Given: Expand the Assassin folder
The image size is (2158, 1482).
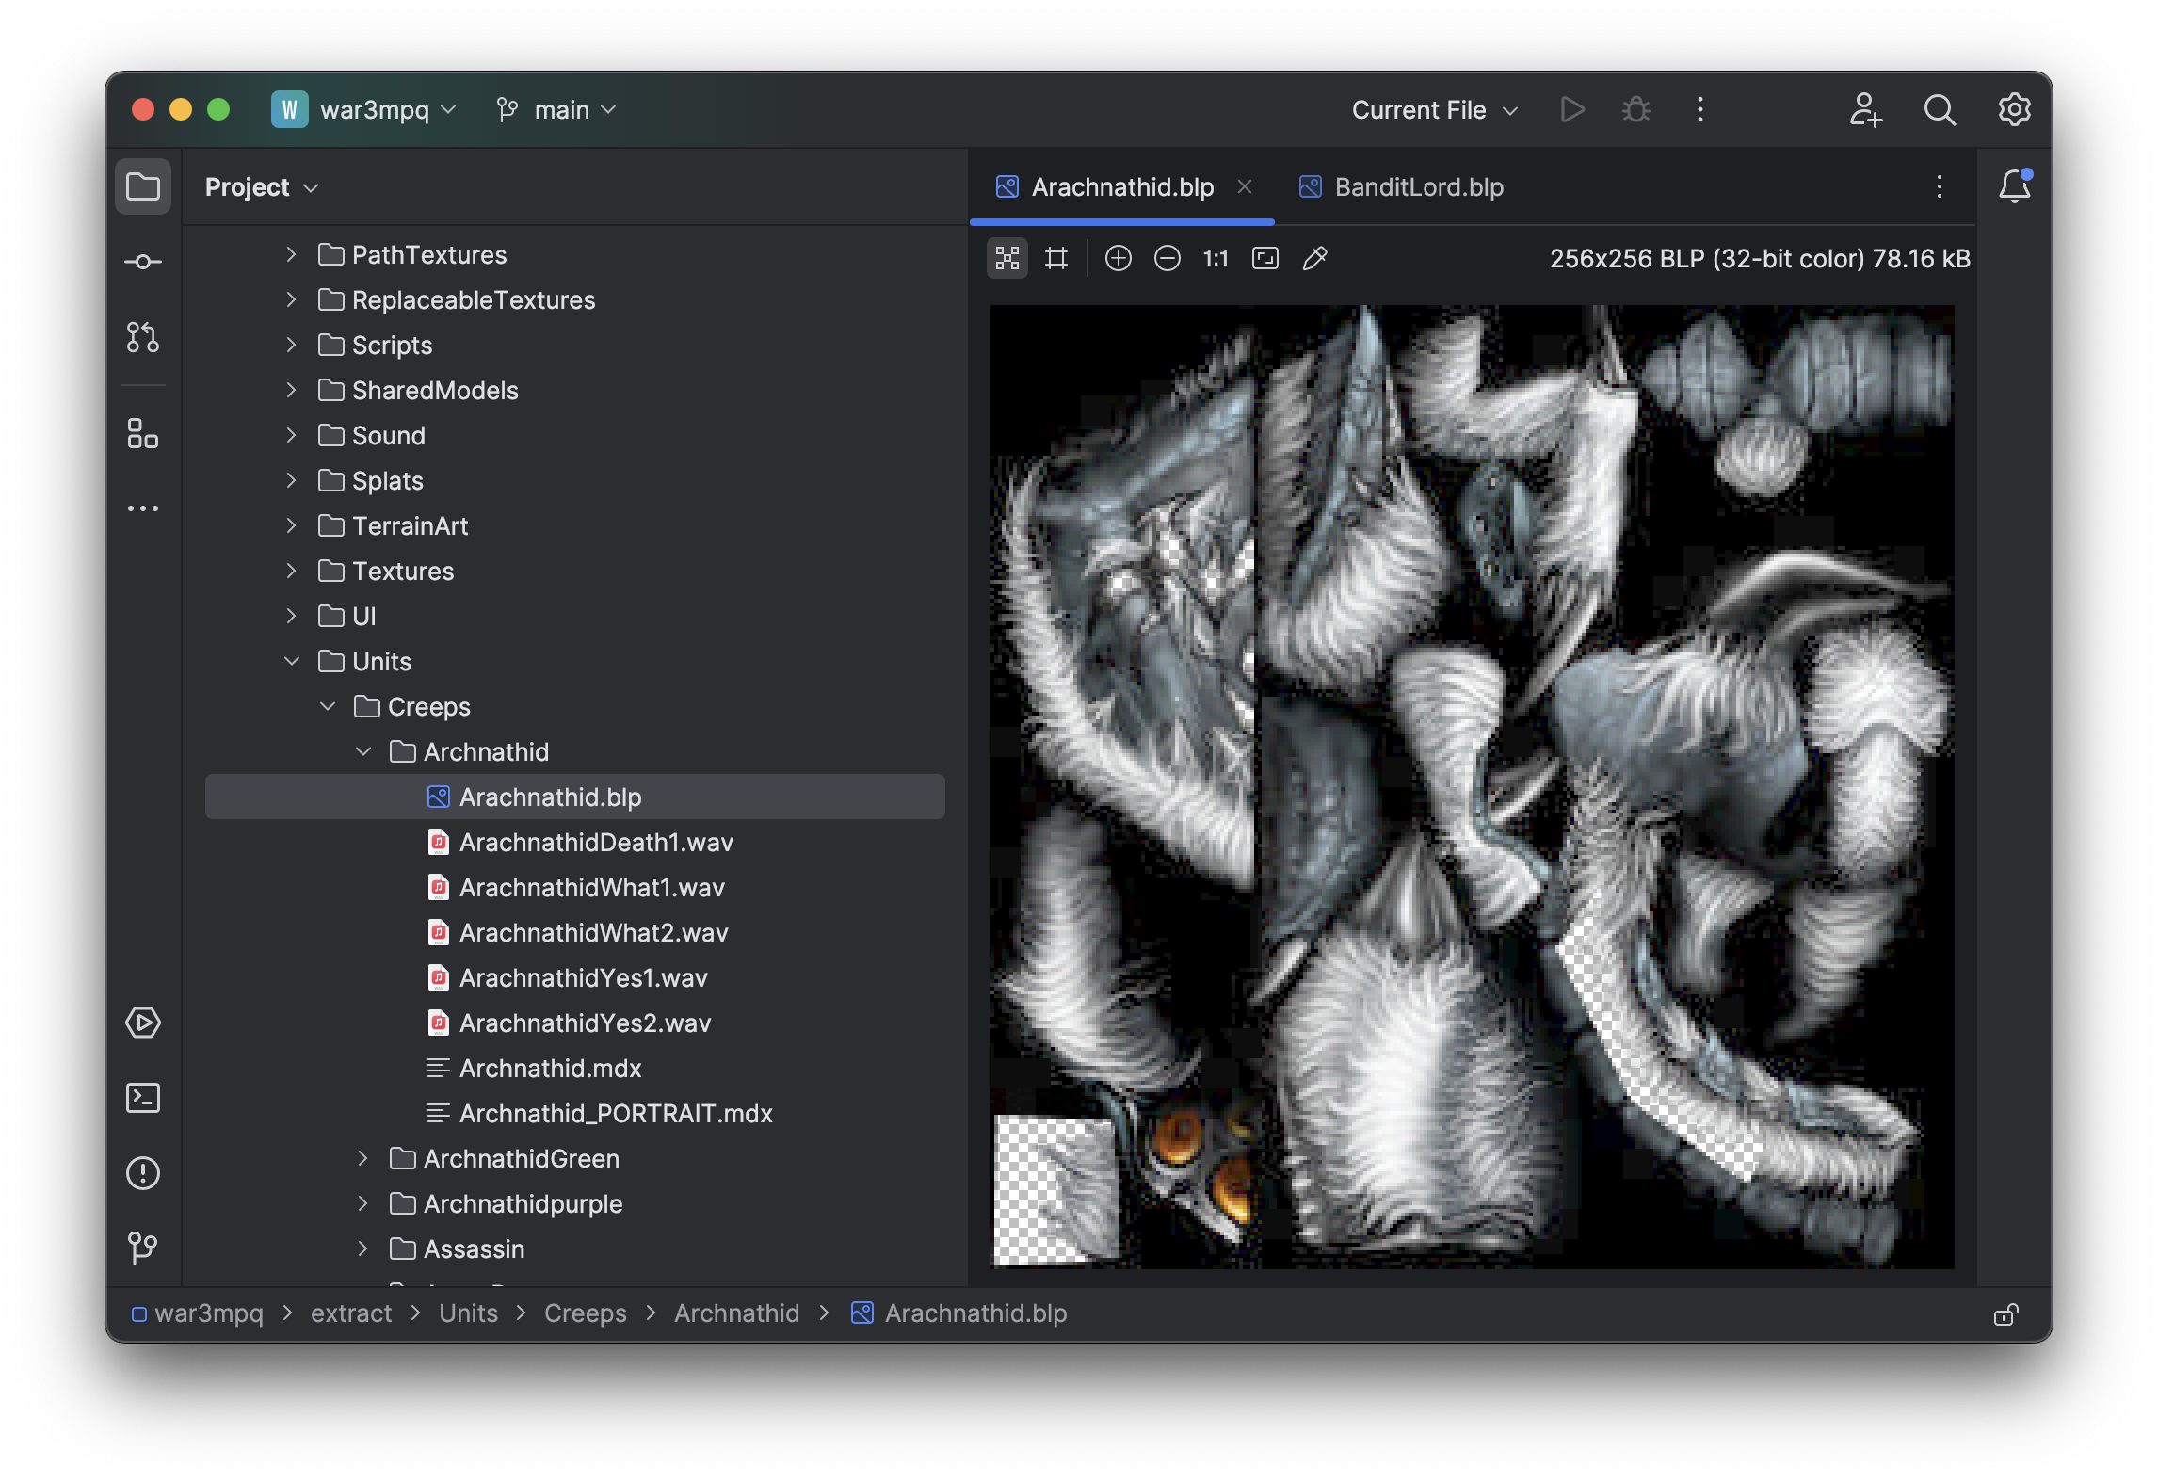Looking at the screenshot, I should [x=362, y=1248].
